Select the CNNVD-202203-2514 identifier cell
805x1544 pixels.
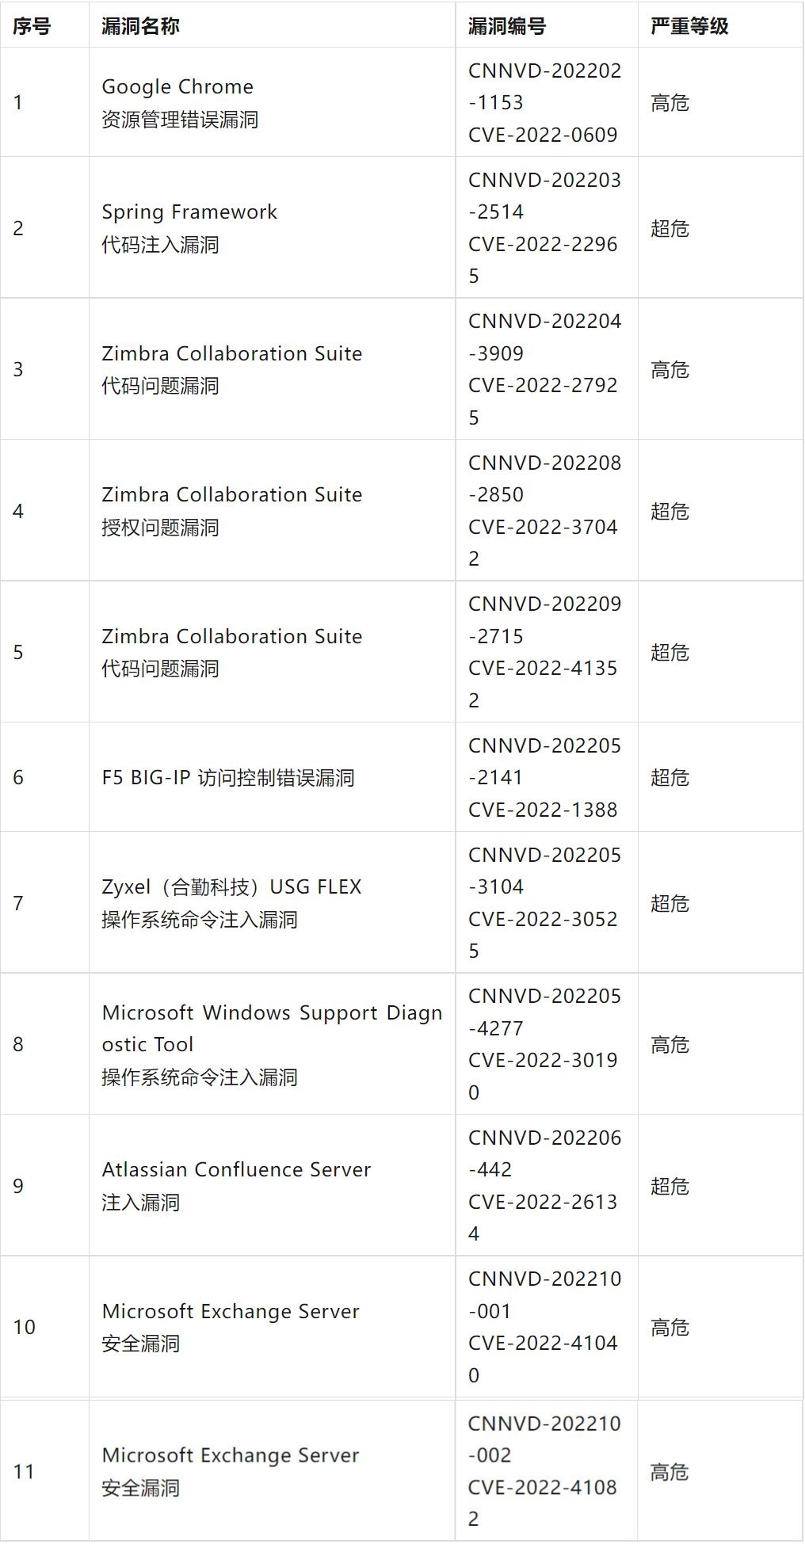[544, 227]
